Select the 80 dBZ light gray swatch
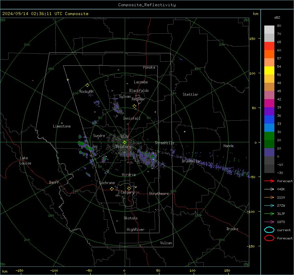 (269, 29)
